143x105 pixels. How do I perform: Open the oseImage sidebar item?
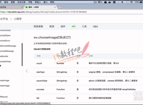click(5, 80)
